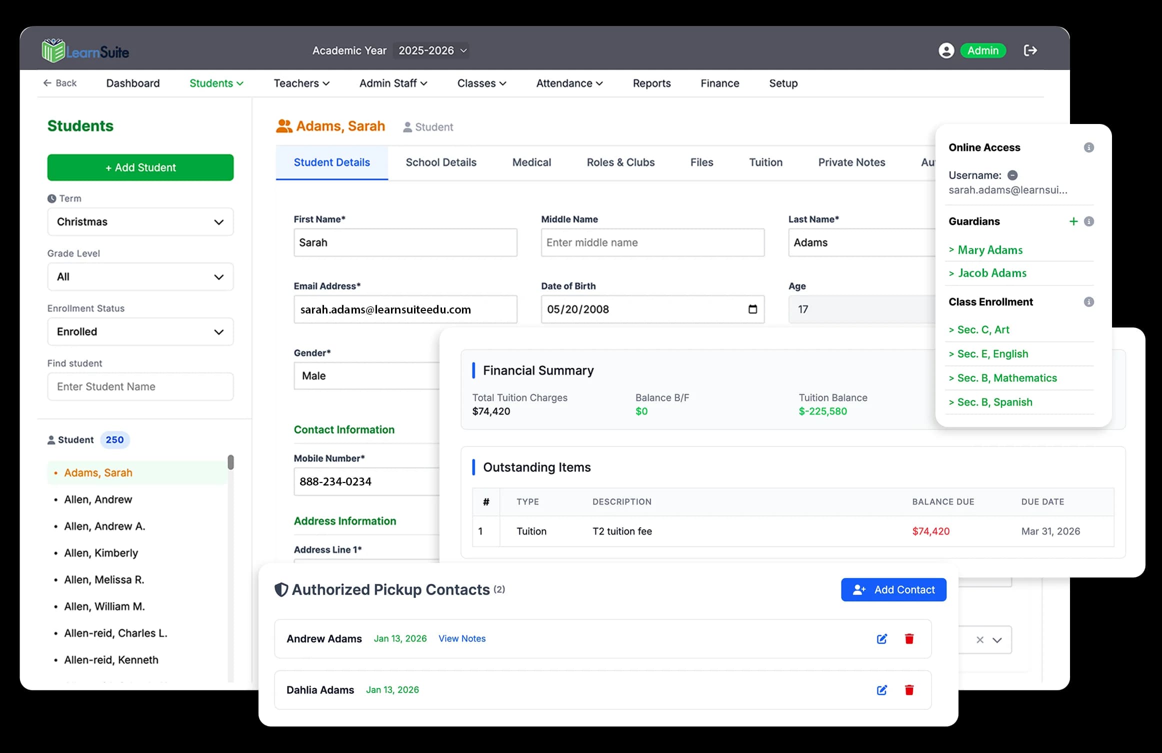The image size is (1162, 753).
Task: Open the Gender dropdown showing Male
Action: pyautogui.click(x=366, y=376)
